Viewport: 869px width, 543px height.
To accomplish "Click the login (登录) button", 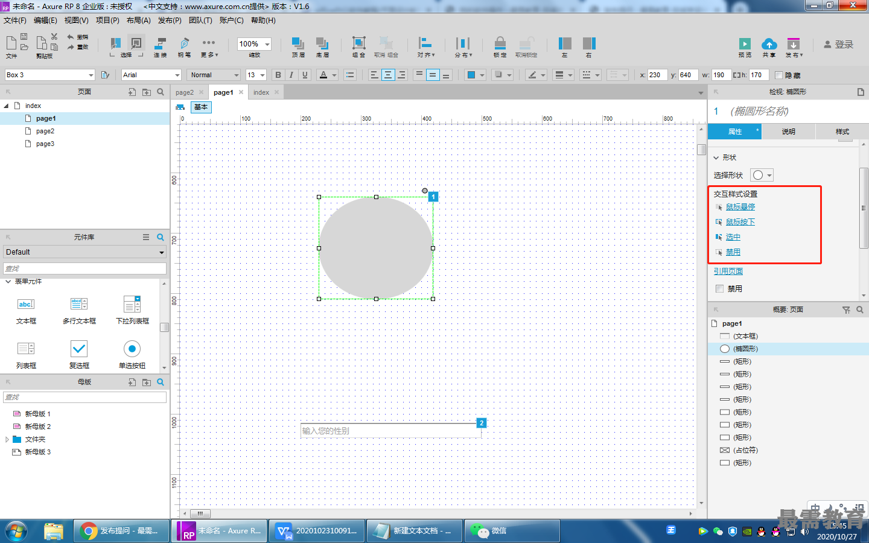I will (839, 45).
